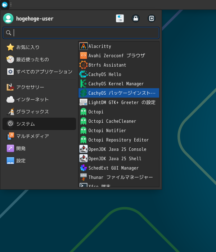The width and height of the screenshot is (216, 252).
Task: Click the LightDM GTK+ Greeter icon
Action: point(84,102)
